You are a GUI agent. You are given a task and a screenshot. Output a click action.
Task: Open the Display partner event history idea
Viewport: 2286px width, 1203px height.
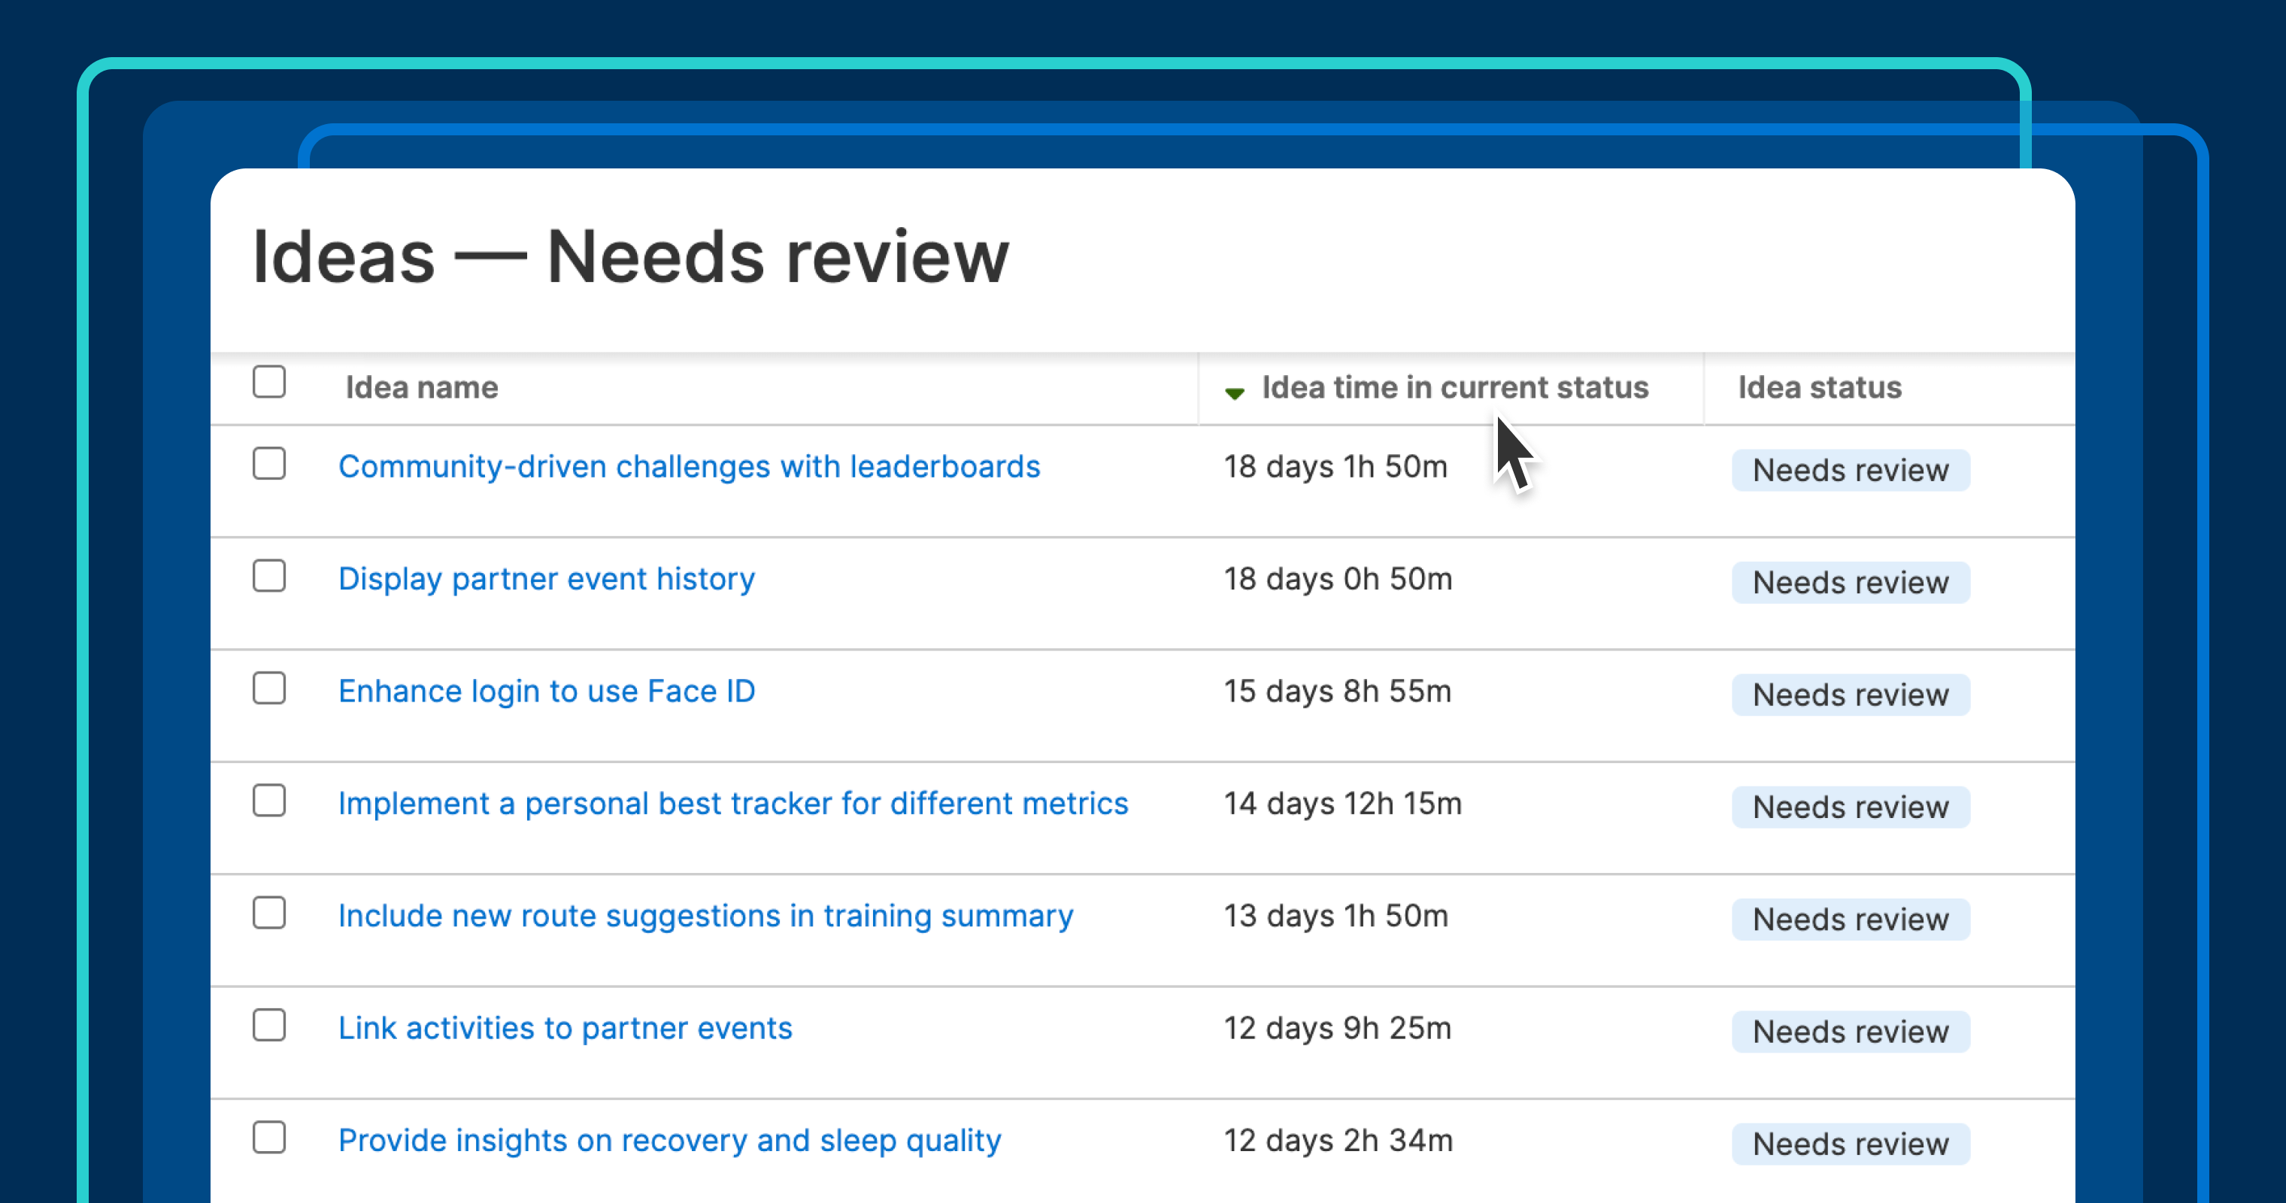[546, 578]
